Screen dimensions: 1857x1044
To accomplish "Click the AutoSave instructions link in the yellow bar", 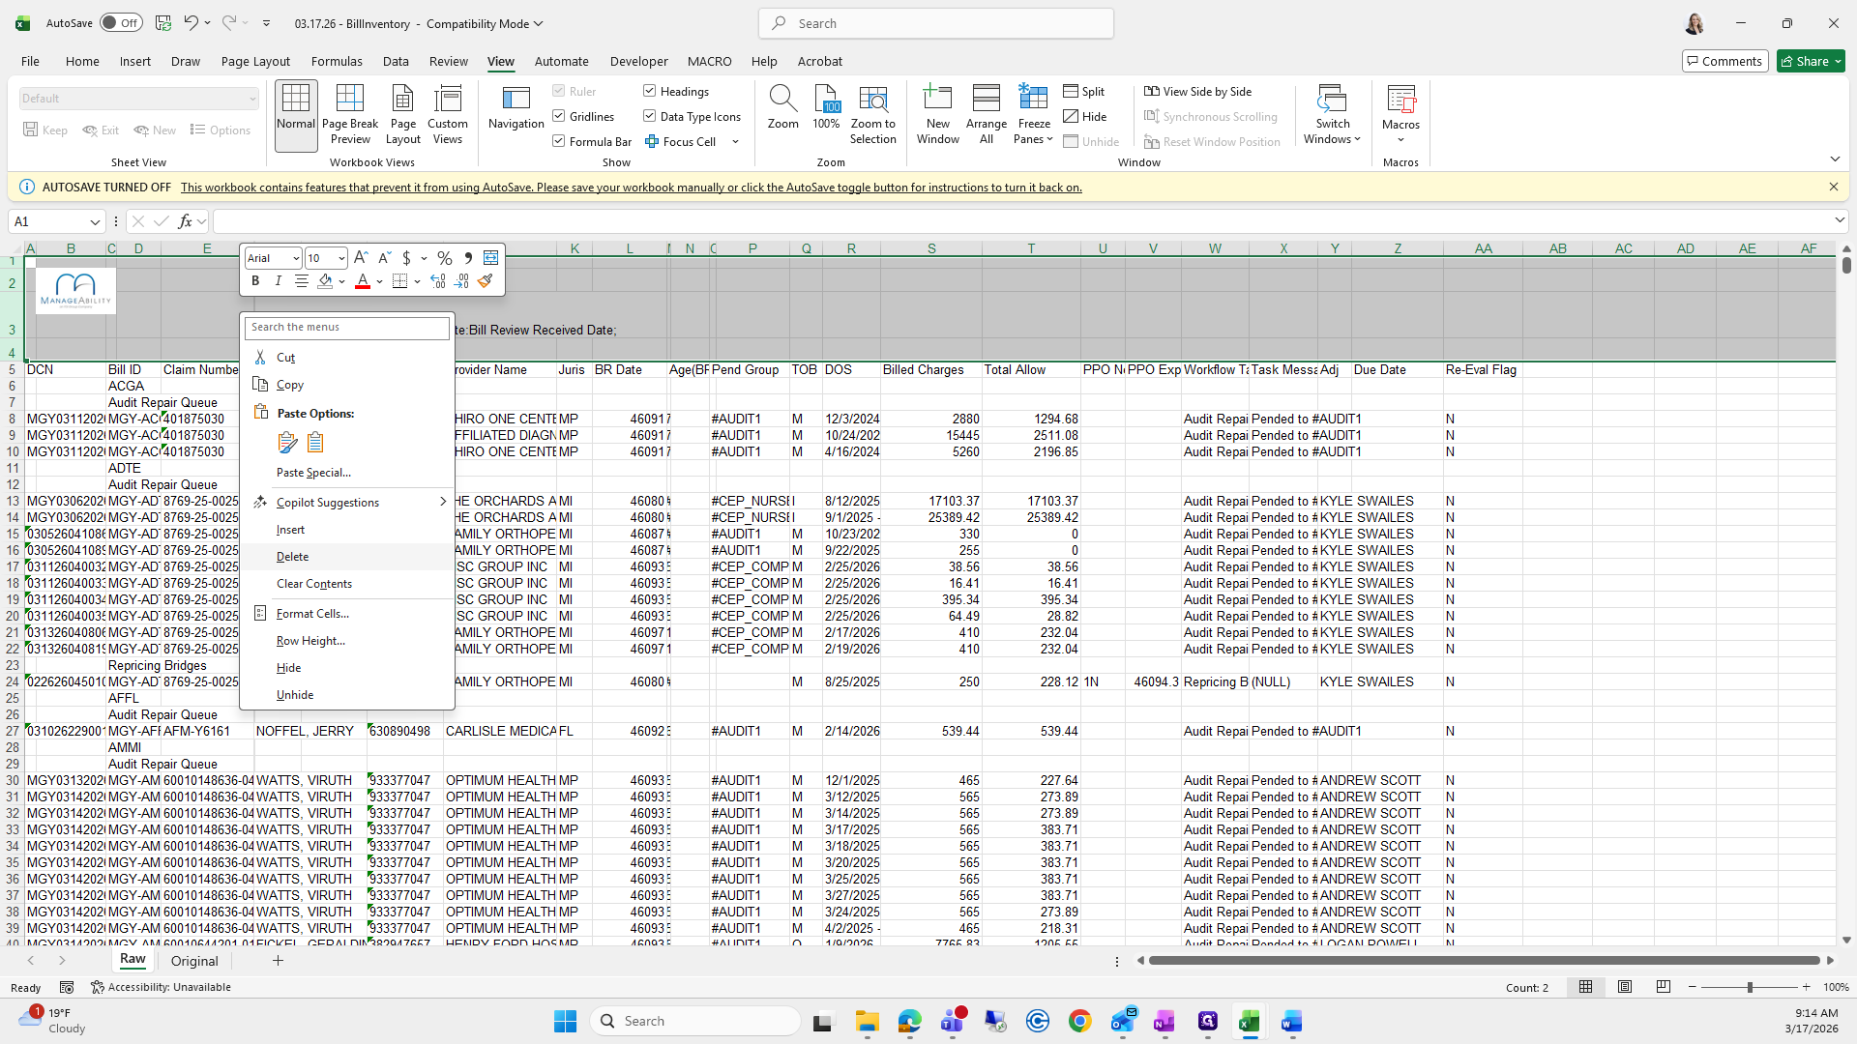I will (631, 188).
